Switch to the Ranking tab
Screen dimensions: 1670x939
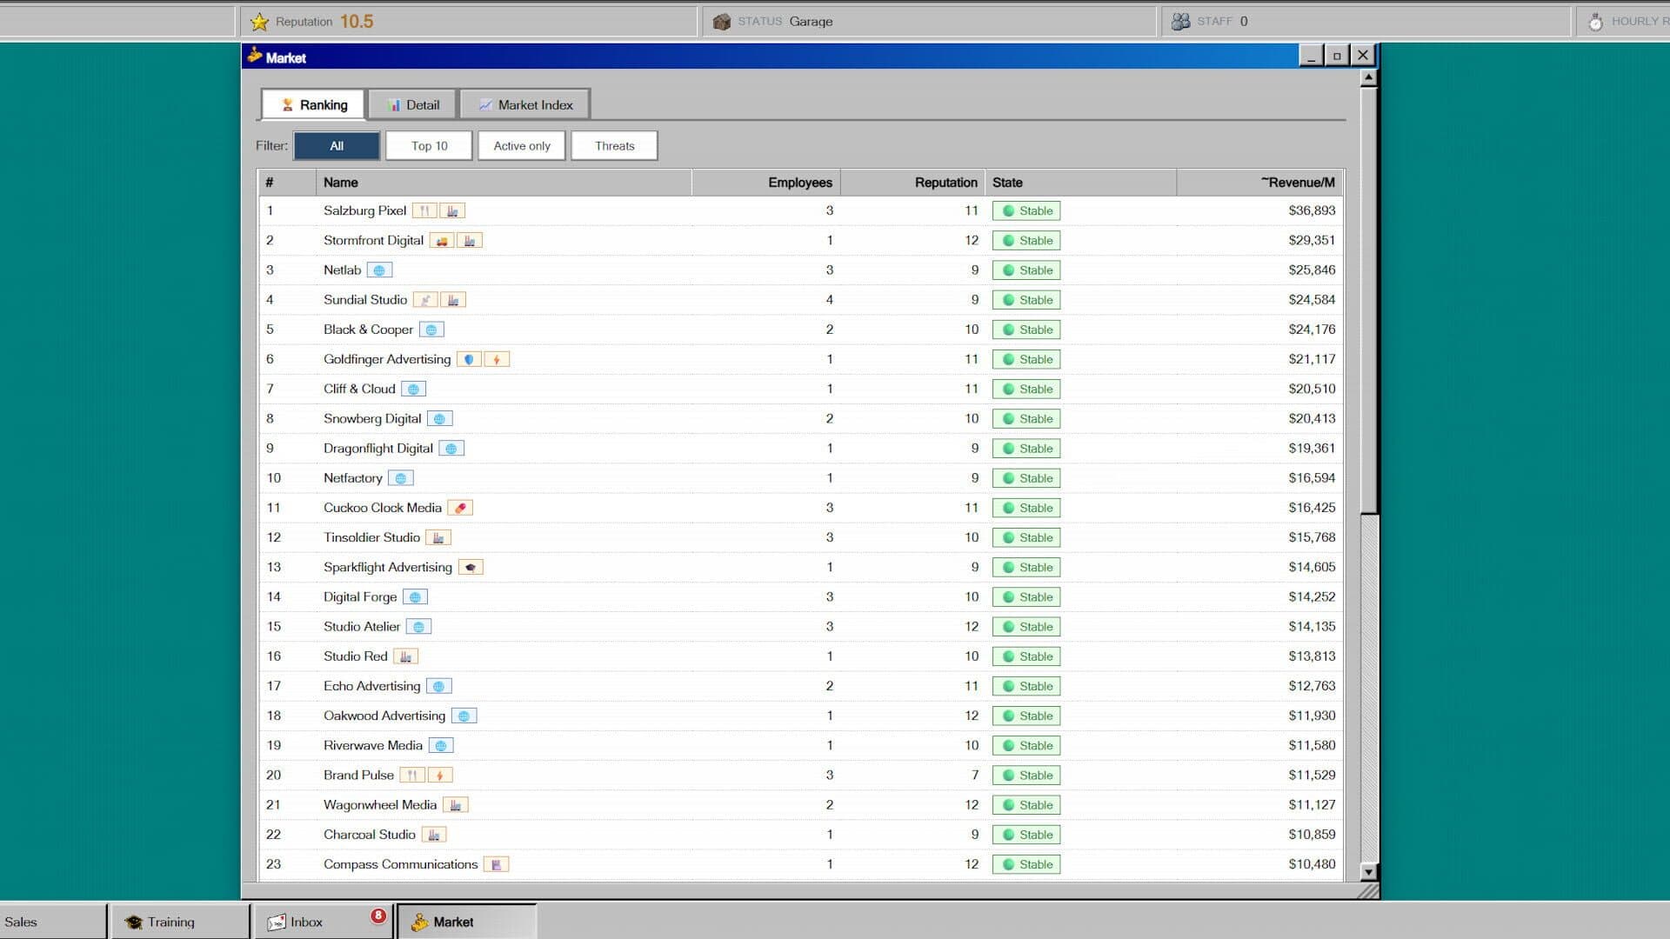(x=313, y=104)
